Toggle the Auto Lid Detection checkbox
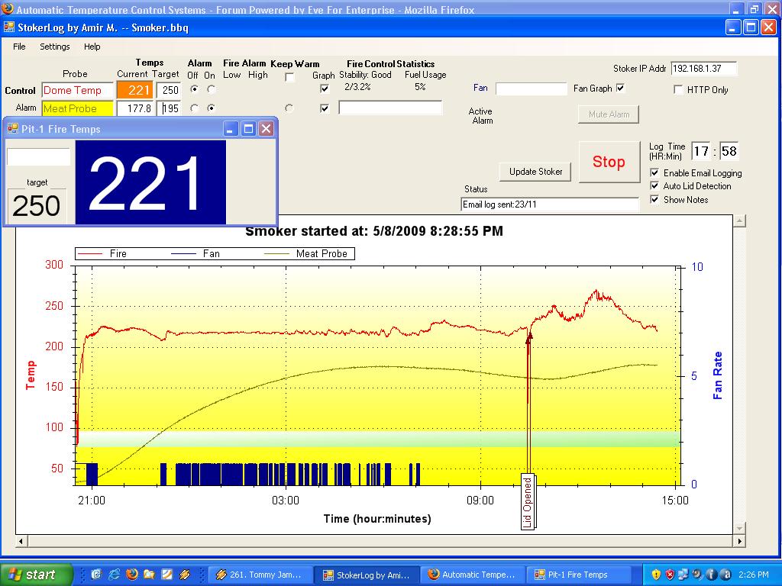 (654, 186)
